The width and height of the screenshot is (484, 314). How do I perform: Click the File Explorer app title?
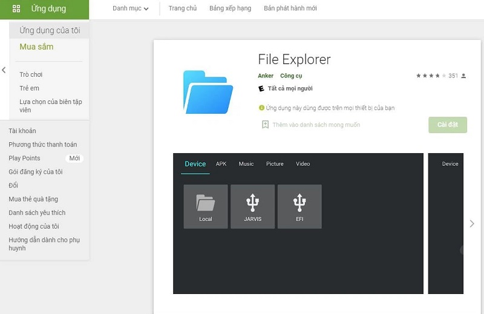(x=294, y=59)
